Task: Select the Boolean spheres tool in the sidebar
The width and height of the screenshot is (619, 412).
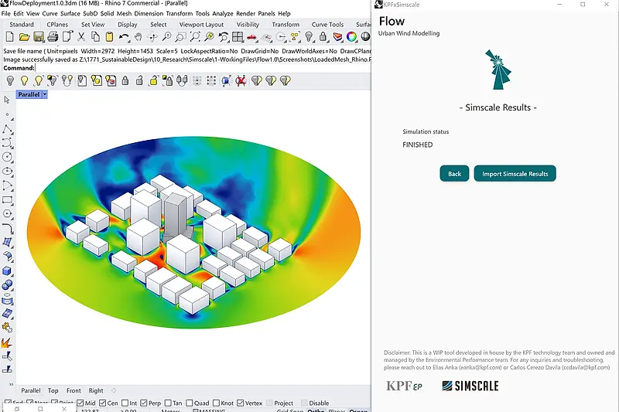Action: pyautogui.click(x=7, y=285)
